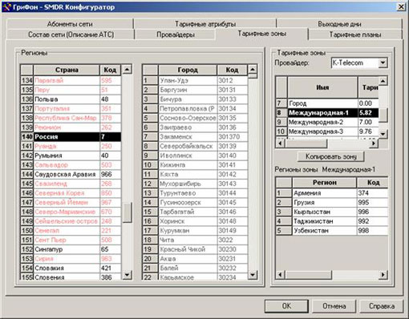Click the cities list scrollbar thumb
409x319 pixels.
tap(253, 76)
